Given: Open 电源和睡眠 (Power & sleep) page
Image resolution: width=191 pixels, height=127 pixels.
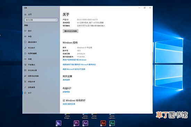Looking at the screenshot, I should [x=31, y=54].
